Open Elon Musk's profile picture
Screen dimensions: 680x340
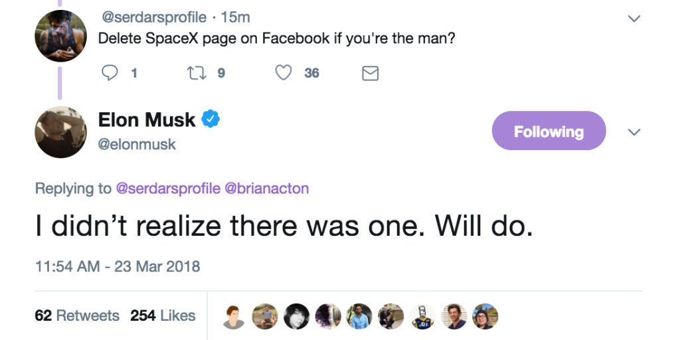pos(60,131)
